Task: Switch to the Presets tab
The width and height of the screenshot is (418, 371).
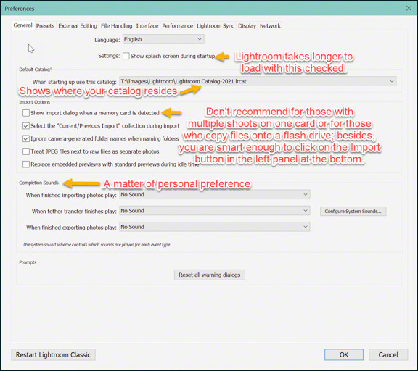Action: point(45,26)
